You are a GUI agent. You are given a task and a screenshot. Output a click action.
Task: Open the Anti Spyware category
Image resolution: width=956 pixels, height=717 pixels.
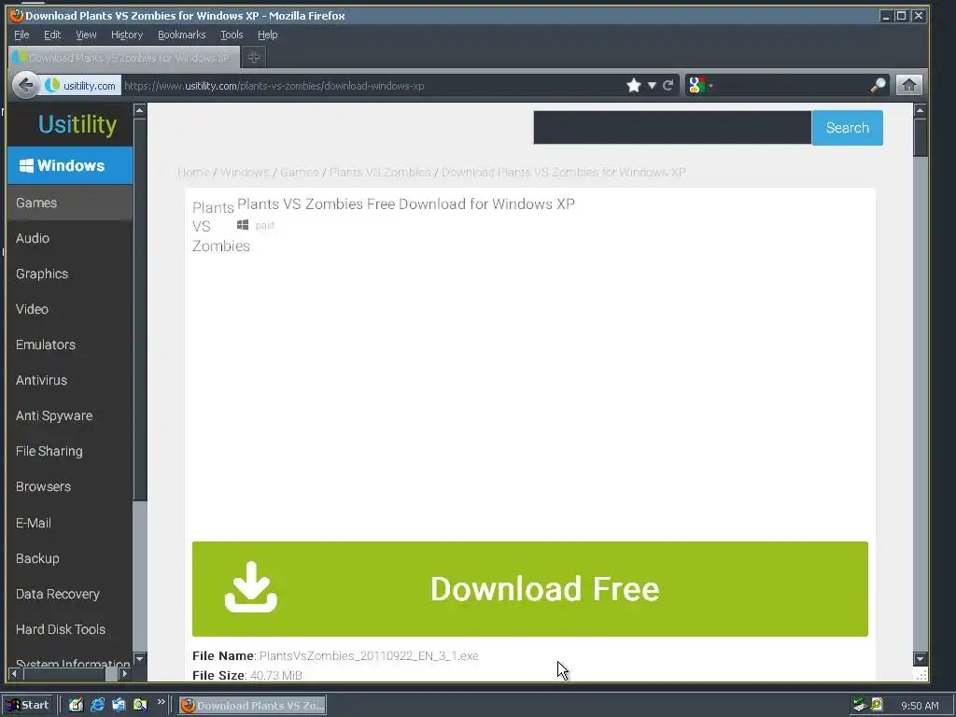point(70,415)
